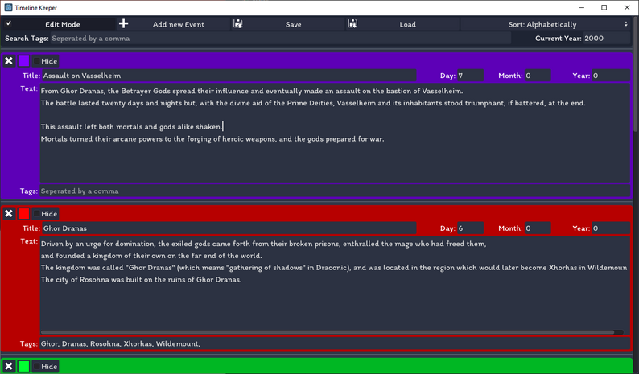Open the Sort: Alphabetically dropdown
639x374 pixels.
(546, 24)
